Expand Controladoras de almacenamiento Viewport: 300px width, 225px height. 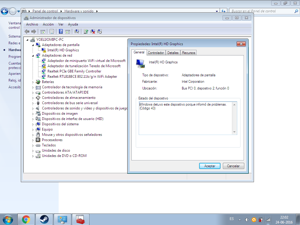[33, 98]
